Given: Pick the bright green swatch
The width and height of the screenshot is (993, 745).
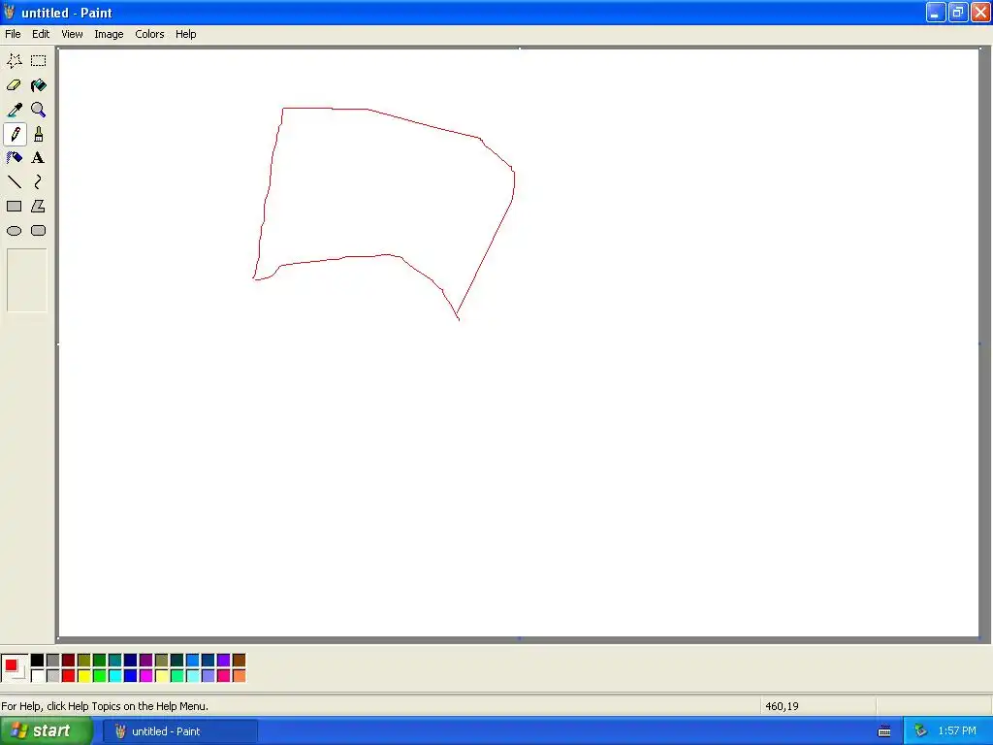Looking at the screenshot, I should pos(100,676).
